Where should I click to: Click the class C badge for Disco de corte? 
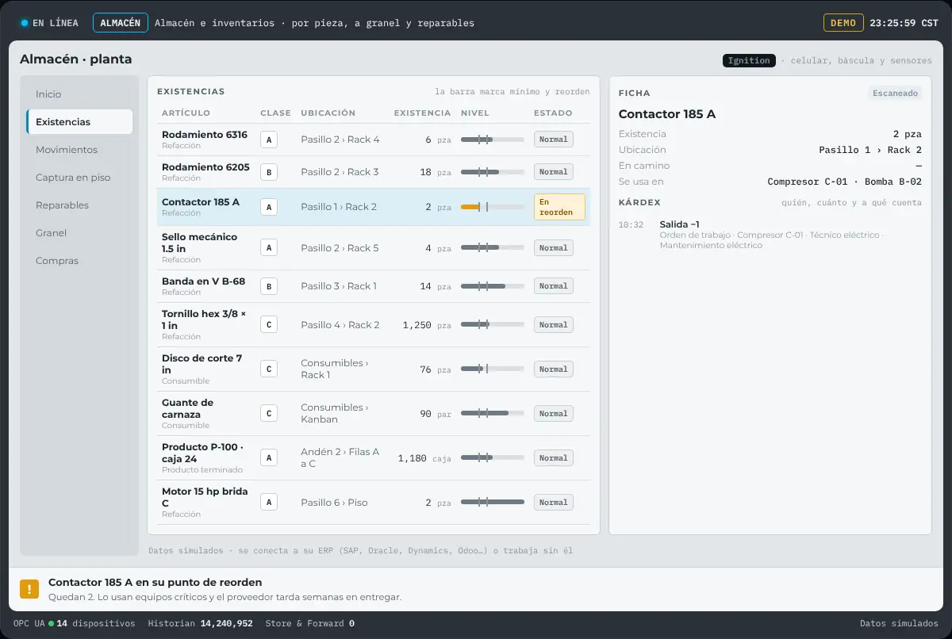point(269,369)
